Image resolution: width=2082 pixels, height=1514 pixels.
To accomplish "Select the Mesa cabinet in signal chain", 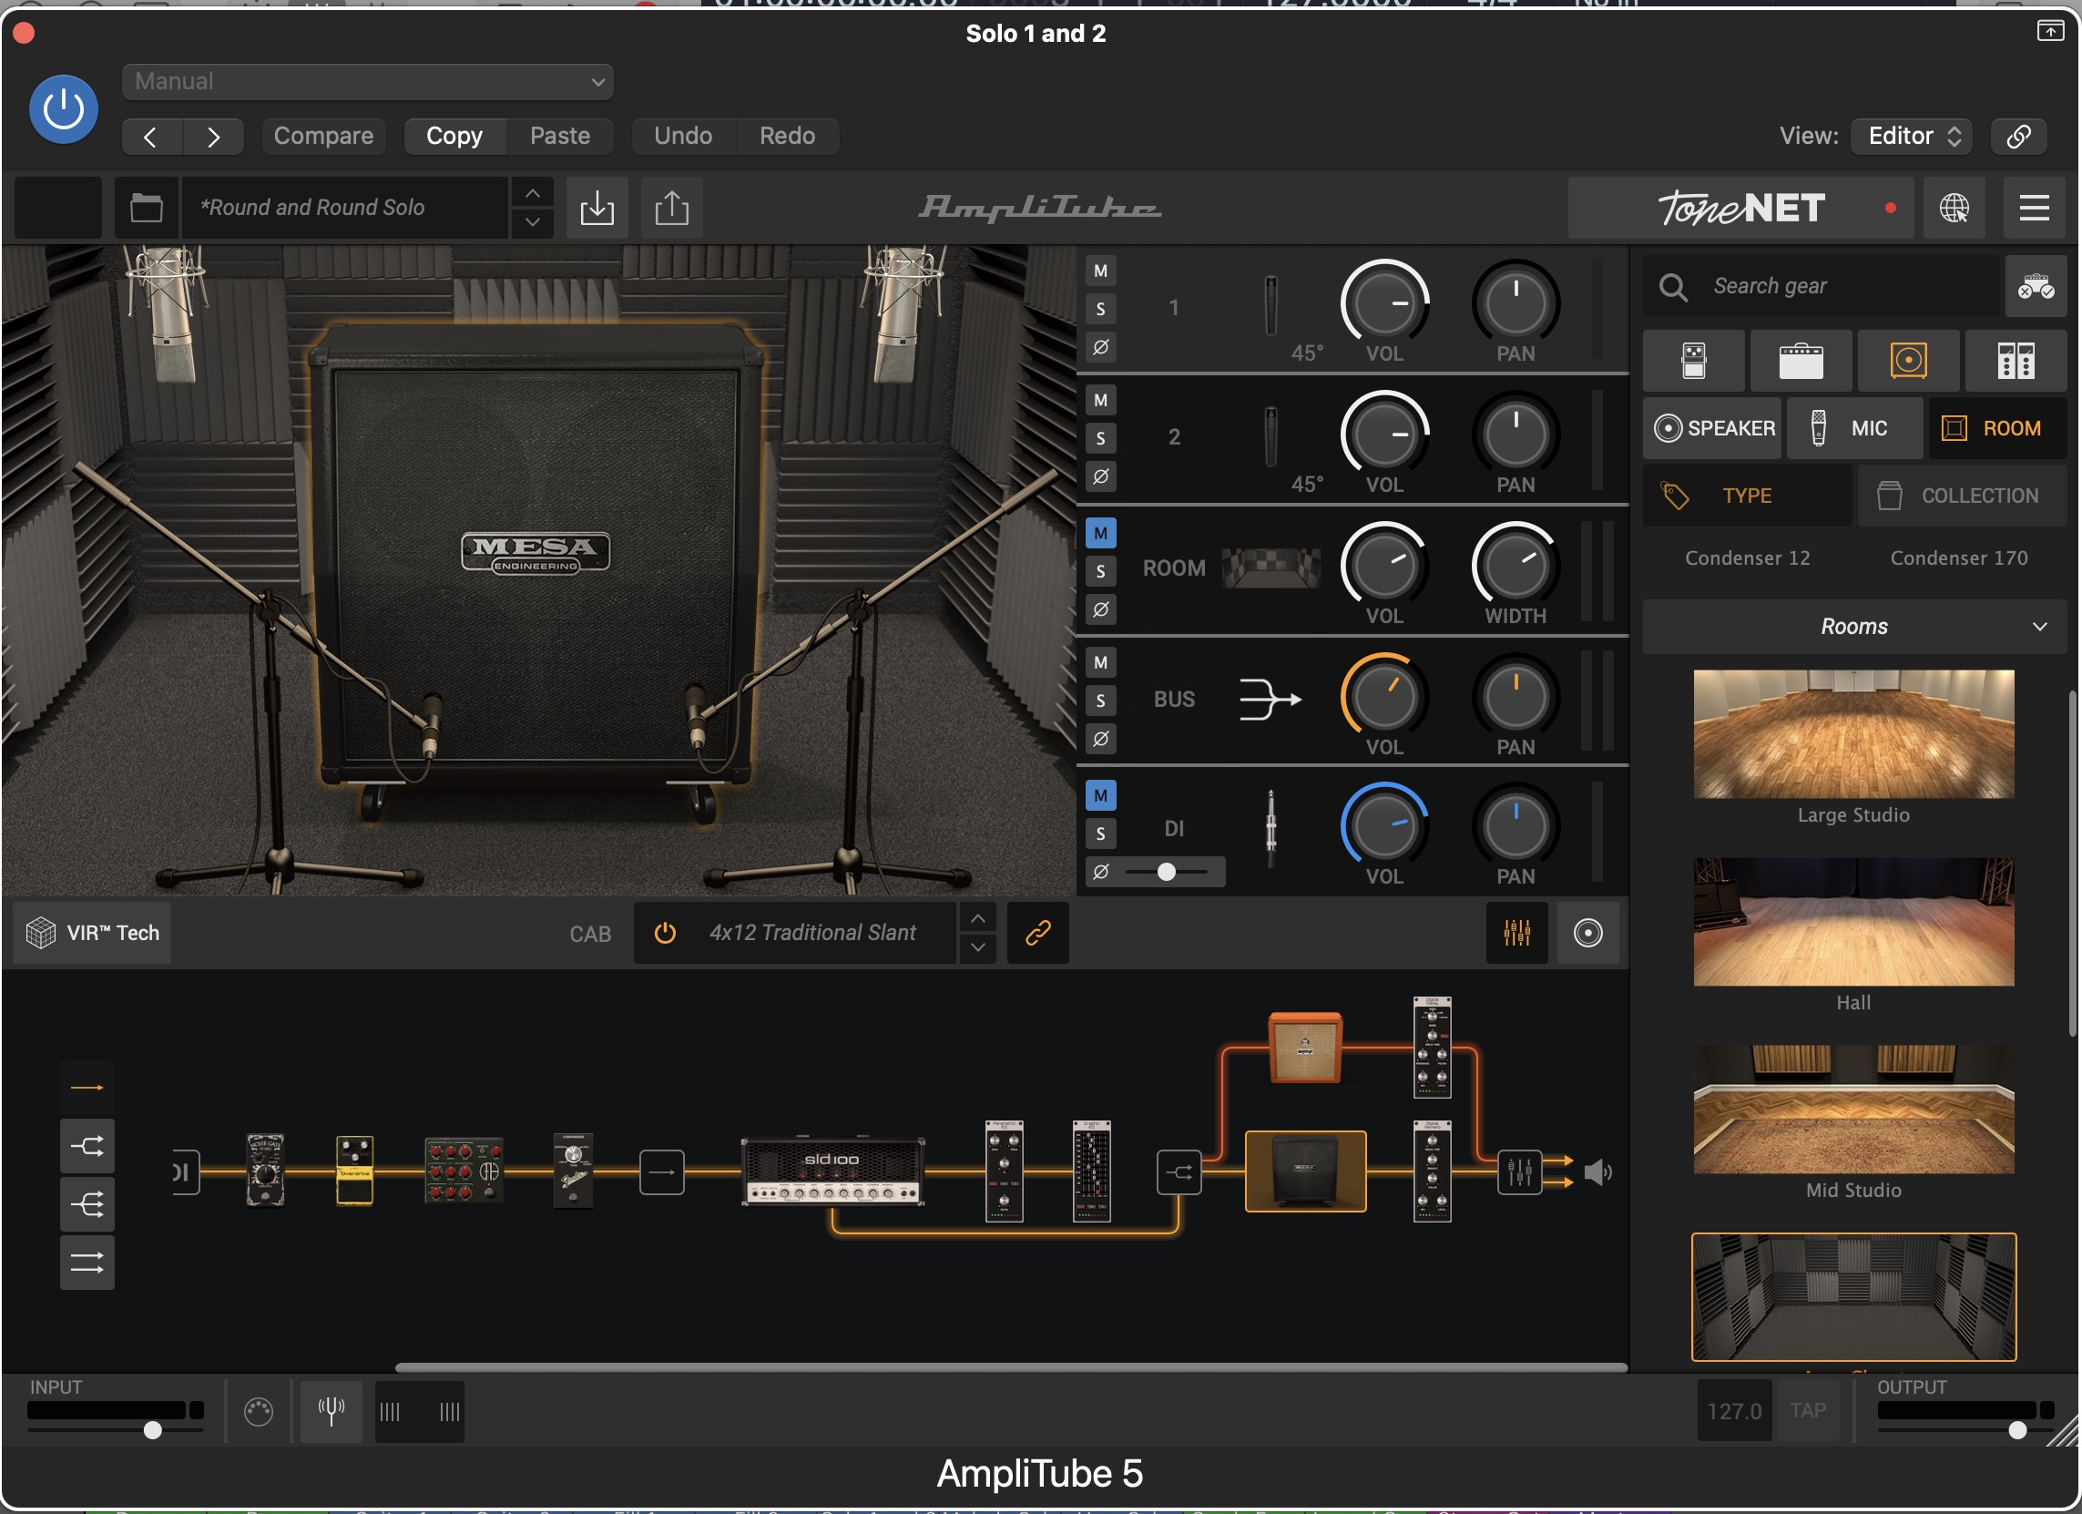I will tap(1305, 1171).
